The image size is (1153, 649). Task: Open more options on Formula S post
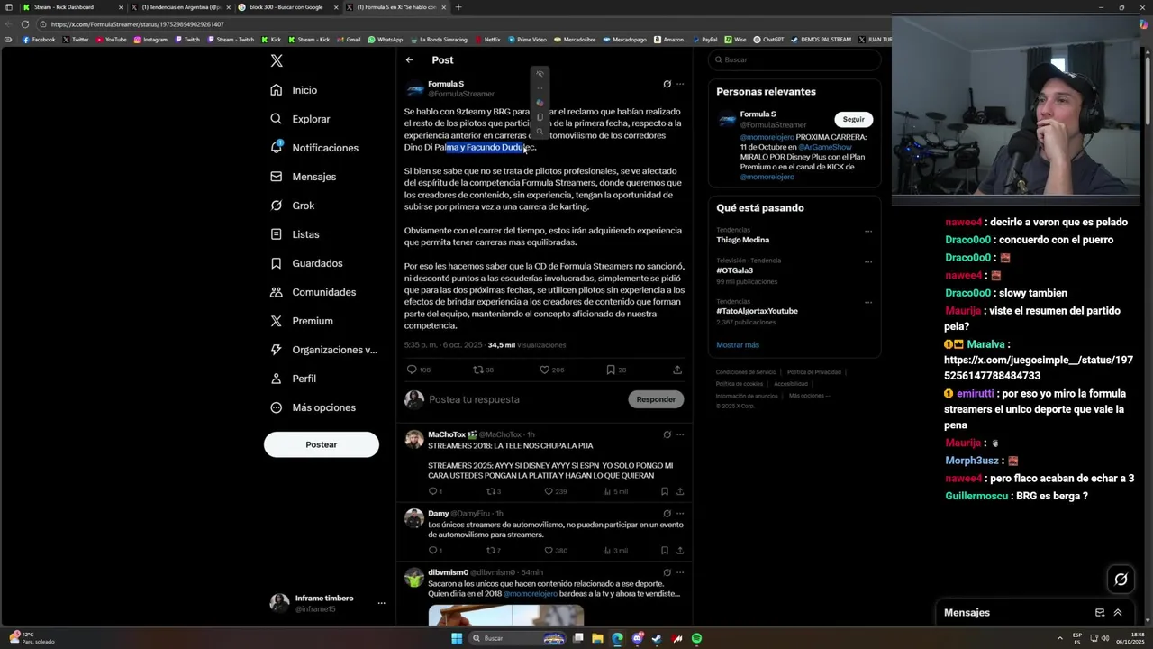coord(680,84)
